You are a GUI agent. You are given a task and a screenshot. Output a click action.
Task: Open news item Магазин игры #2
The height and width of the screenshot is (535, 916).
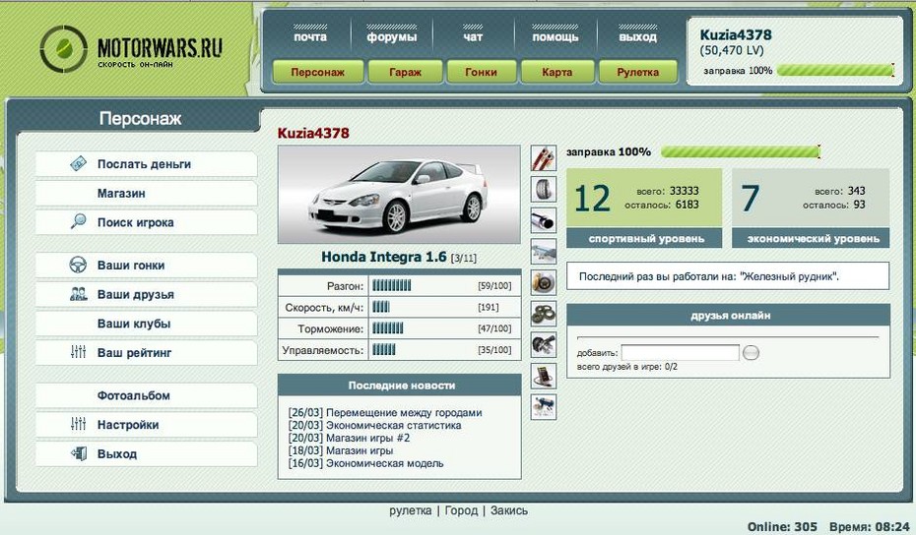click(x=368, y=438)
